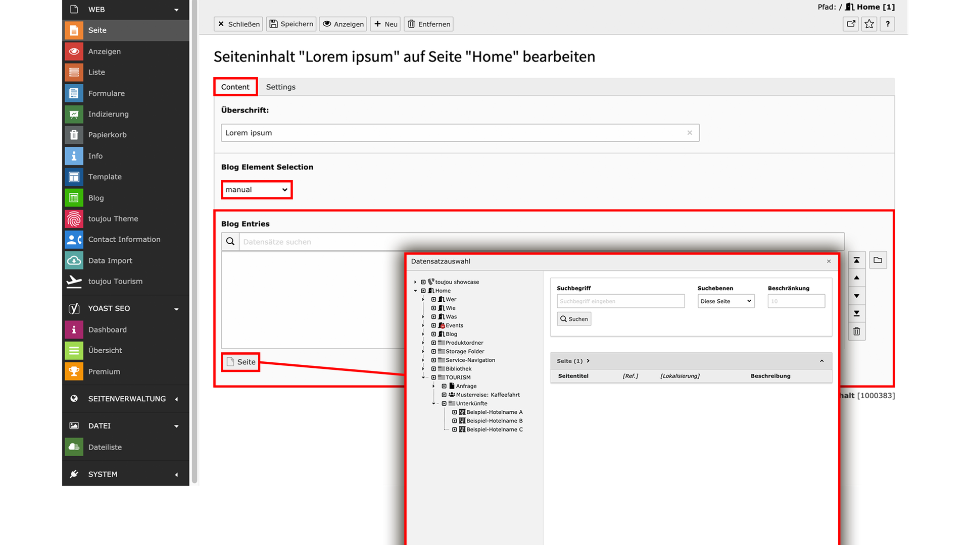Click the Papierkorb trash icon in sidebar

click(x=74, y=135)
